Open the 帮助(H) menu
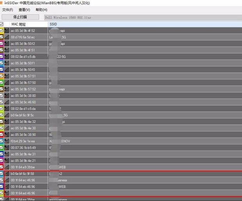Screen dimensions: 242x201 click(x=41, y=10)
